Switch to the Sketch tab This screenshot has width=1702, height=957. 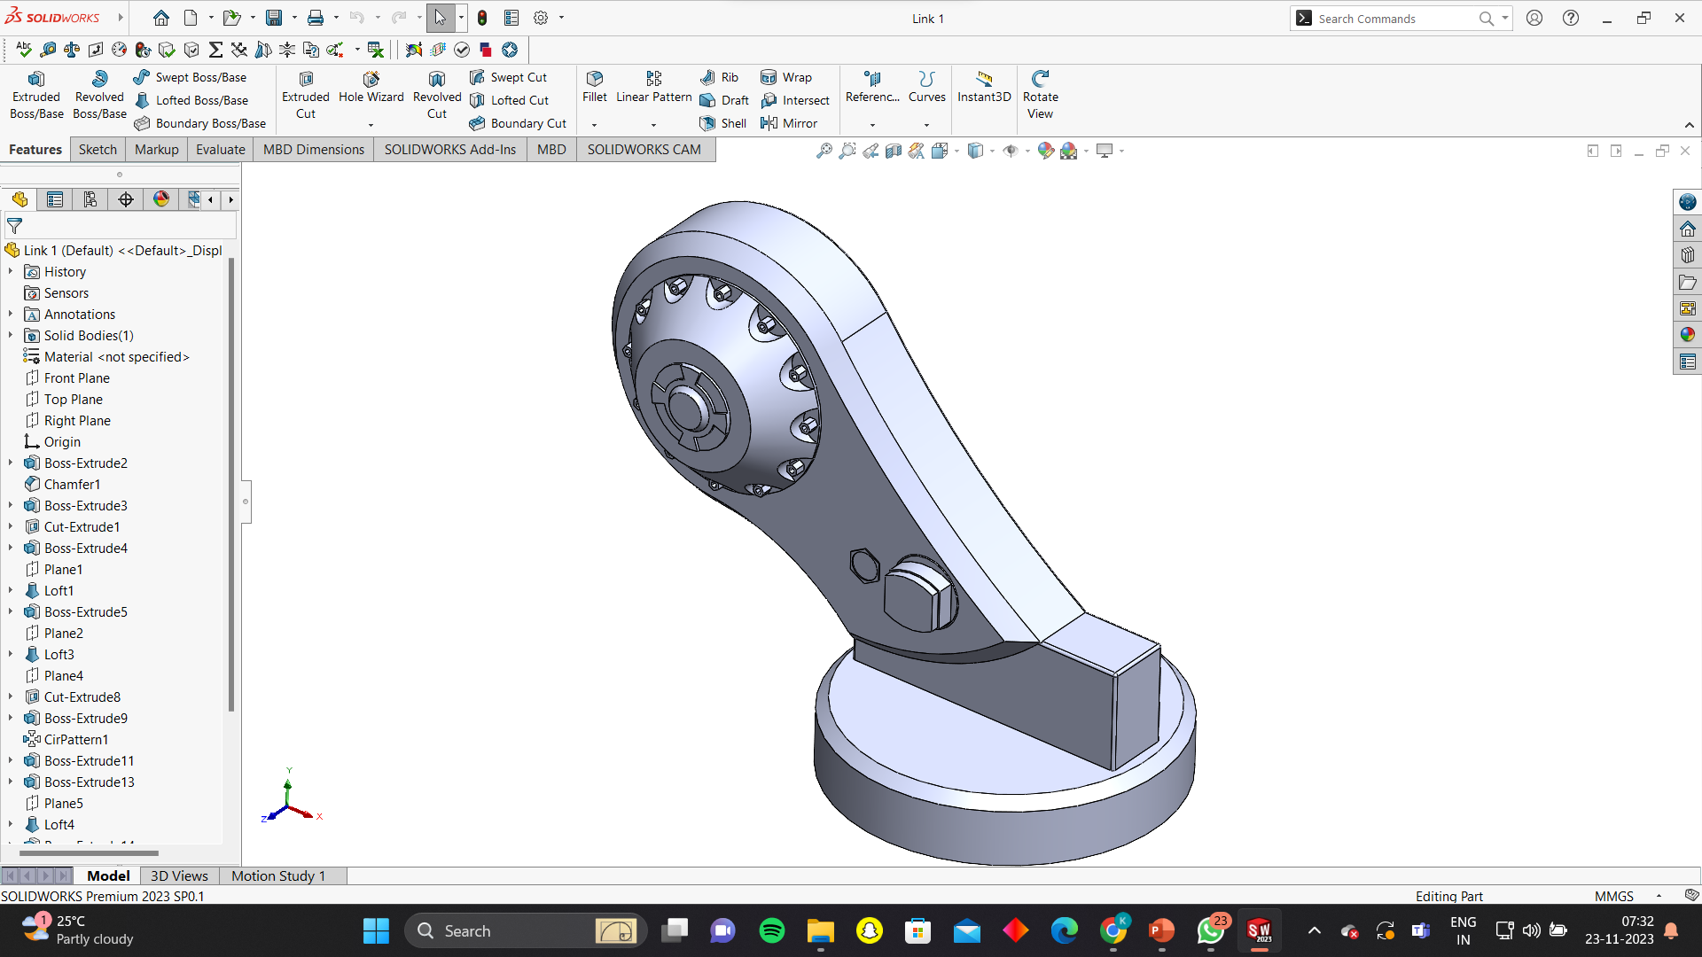tap(98, 149)
